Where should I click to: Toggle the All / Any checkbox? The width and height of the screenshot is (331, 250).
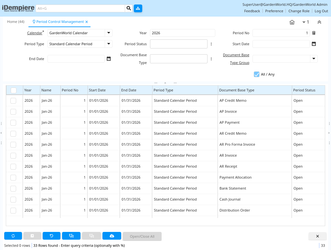pos(257,74)
